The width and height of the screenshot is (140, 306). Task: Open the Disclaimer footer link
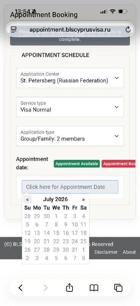point(106,252)
